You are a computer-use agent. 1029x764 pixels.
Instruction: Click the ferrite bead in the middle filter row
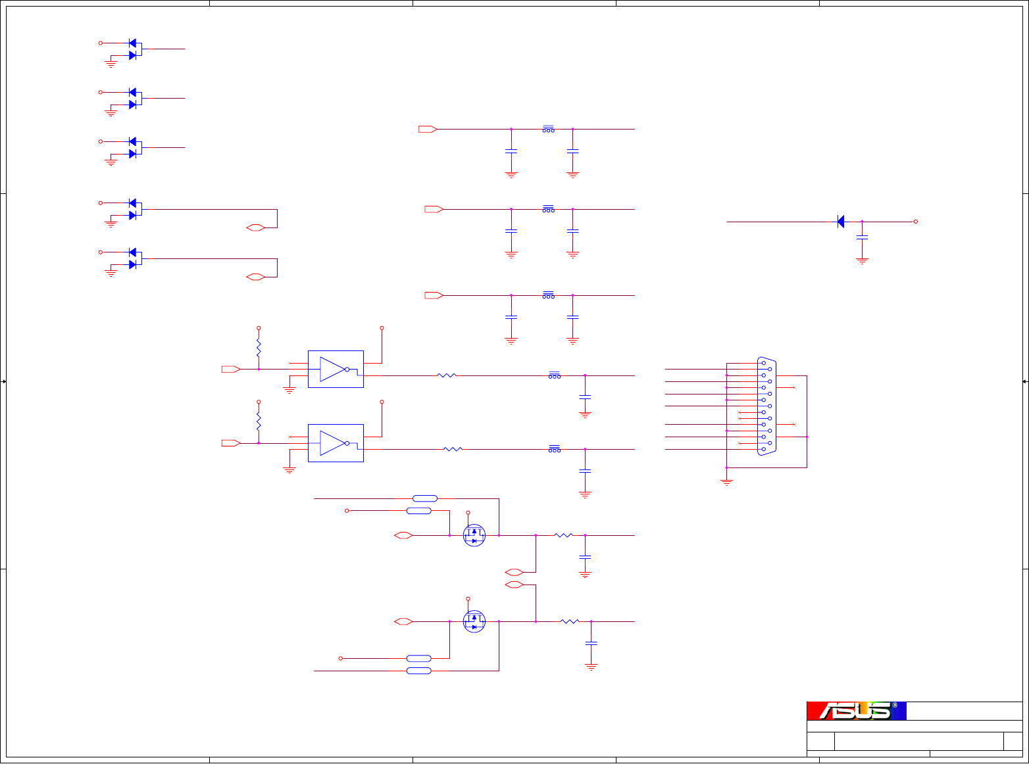point(548,209)
